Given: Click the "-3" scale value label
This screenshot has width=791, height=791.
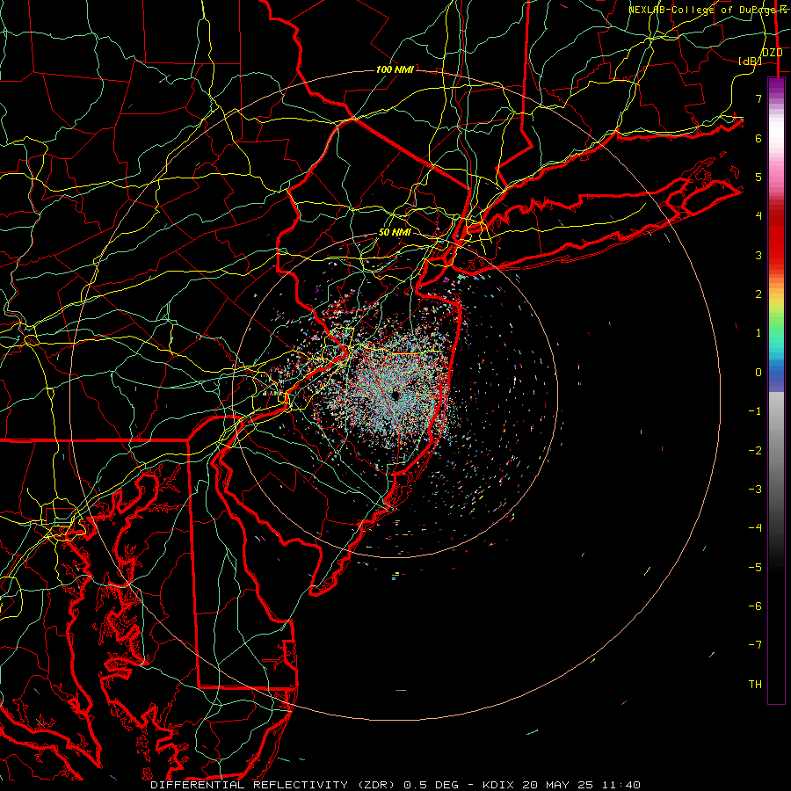Looking at the screenshot, I should [755, 490].
